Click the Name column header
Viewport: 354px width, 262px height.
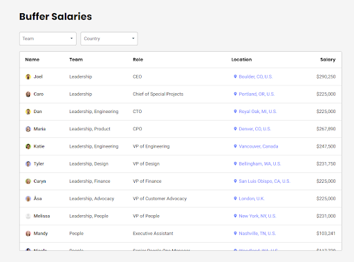(x=32, y=59)
